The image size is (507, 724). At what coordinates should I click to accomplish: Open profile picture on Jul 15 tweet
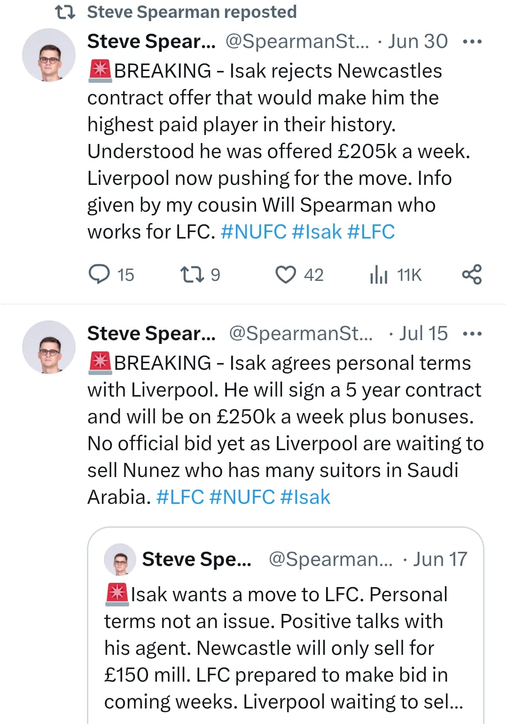[49, 347]
